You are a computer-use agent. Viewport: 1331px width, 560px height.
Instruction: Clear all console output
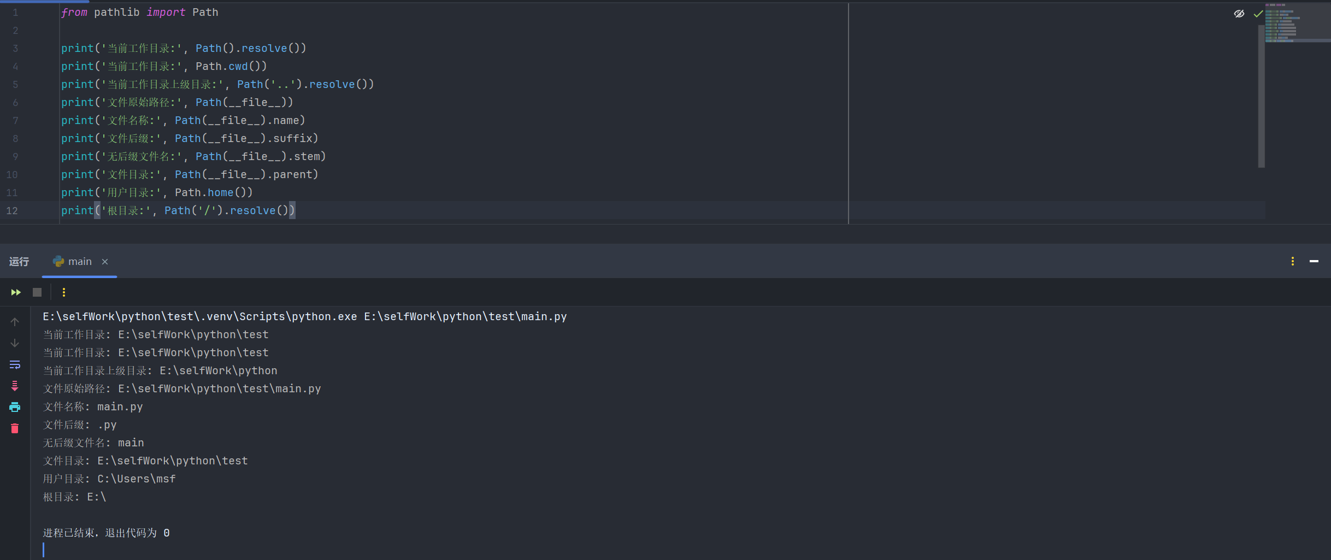[x=15, y=428]
